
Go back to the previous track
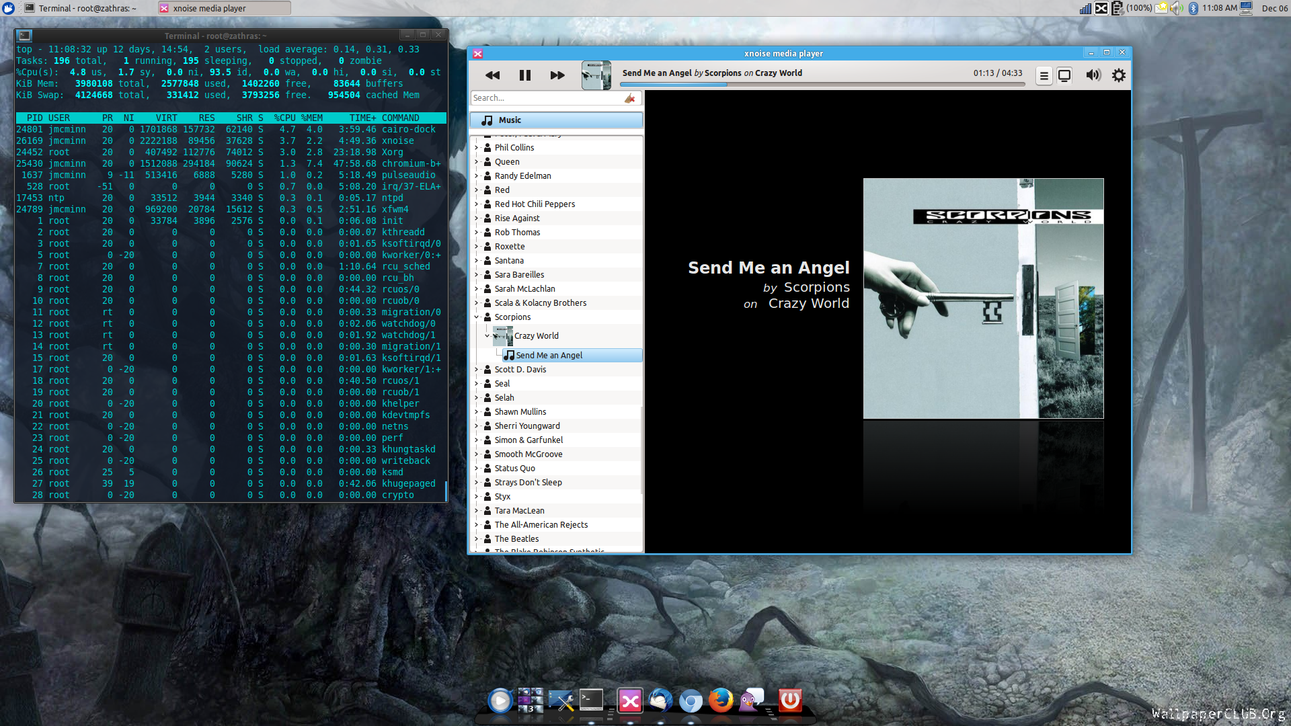(492, 75)
